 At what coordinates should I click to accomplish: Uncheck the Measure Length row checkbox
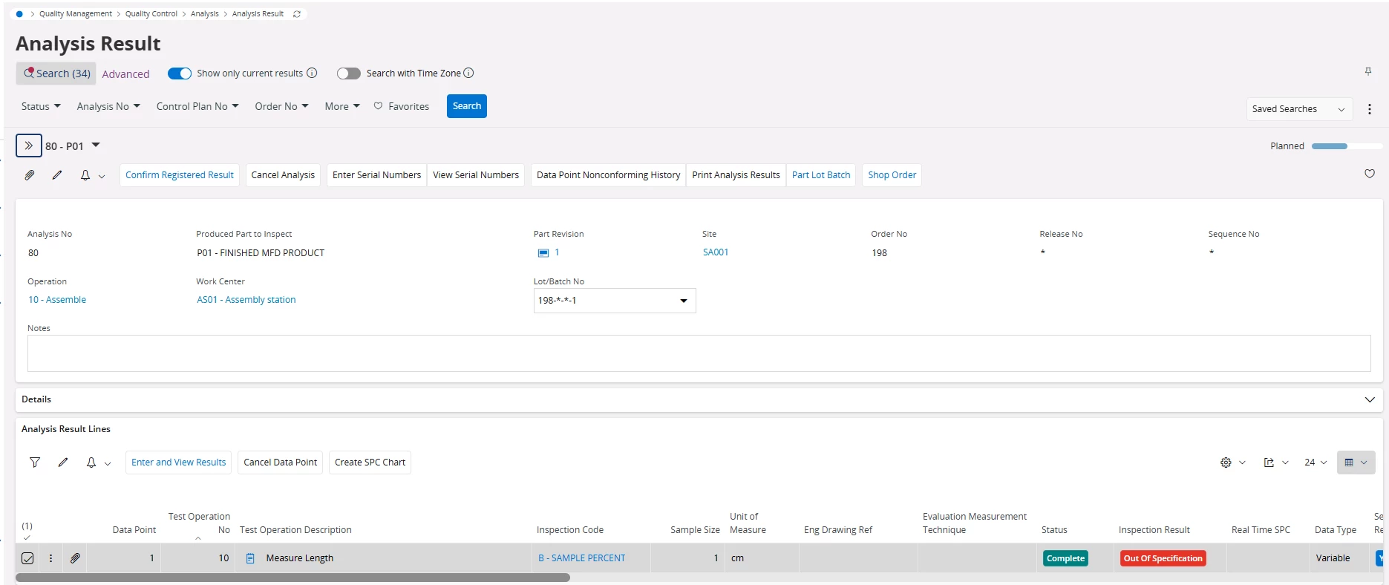point(27,558)
